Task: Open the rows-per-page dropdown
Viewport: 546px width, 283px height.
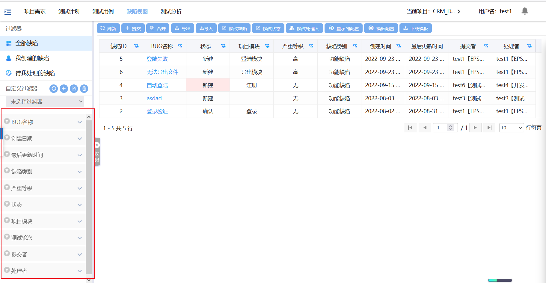Action: pos(511,128)
